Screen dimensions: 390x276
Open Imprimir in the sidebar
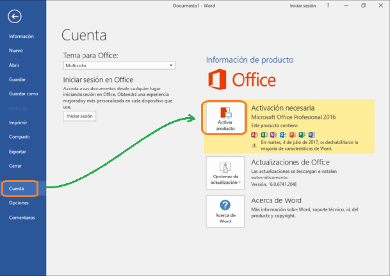[18, 122]
